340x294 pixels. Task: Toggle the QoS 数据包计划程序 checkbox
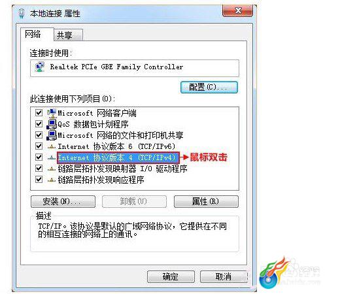click(x=39, y=124)
